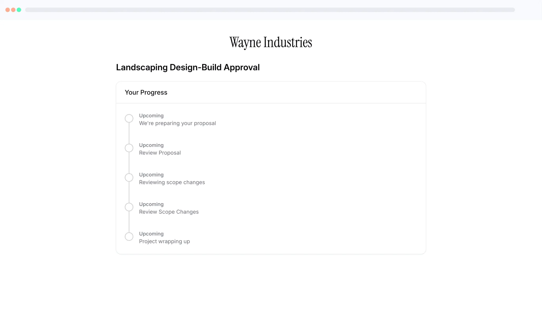The image size is (542, 328).
Task: Click the 'Landscaping Design-Build Approval' heading
Action: click(188, 67)
